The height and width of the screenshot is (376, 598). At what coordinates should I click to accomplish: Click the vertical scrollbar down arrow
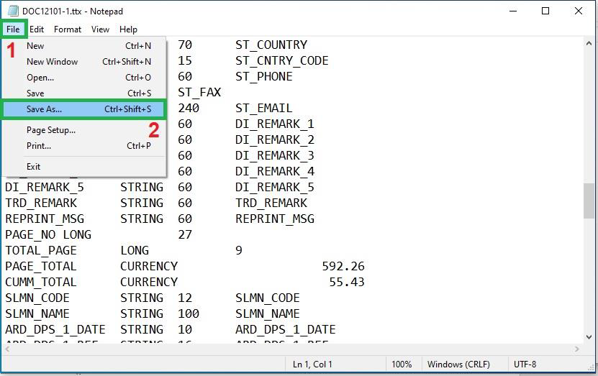pyautogui.click(x=589, y=336)
